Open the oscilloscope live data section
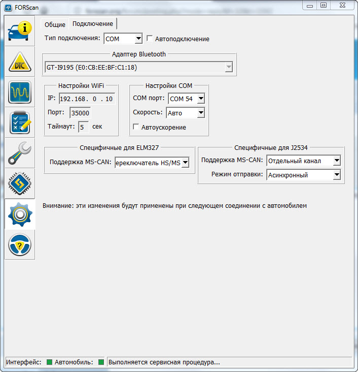 point(20,92)
